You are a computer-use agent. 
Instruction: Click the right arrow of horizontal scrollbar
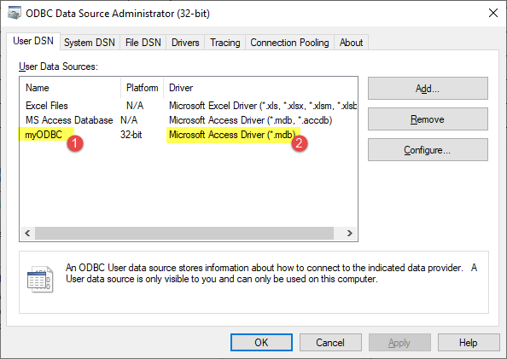click(349, 233)
